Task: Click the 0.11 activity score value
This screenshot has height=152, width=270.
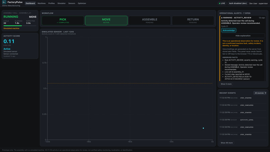Action: click(9, 41)
